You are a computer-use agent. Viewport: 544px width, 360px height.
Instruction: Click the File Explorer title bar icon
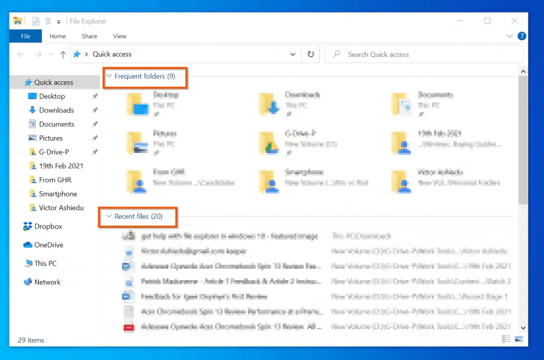pyautogui.click(x=18, y=21)
